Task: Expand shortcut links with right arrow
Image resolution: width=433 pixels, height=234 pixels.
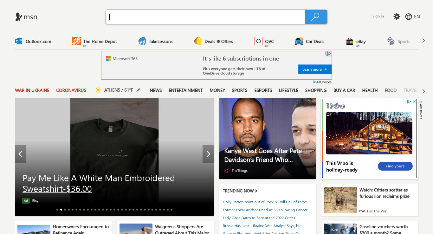Action: pyautogui.click(x=423, y=41)
